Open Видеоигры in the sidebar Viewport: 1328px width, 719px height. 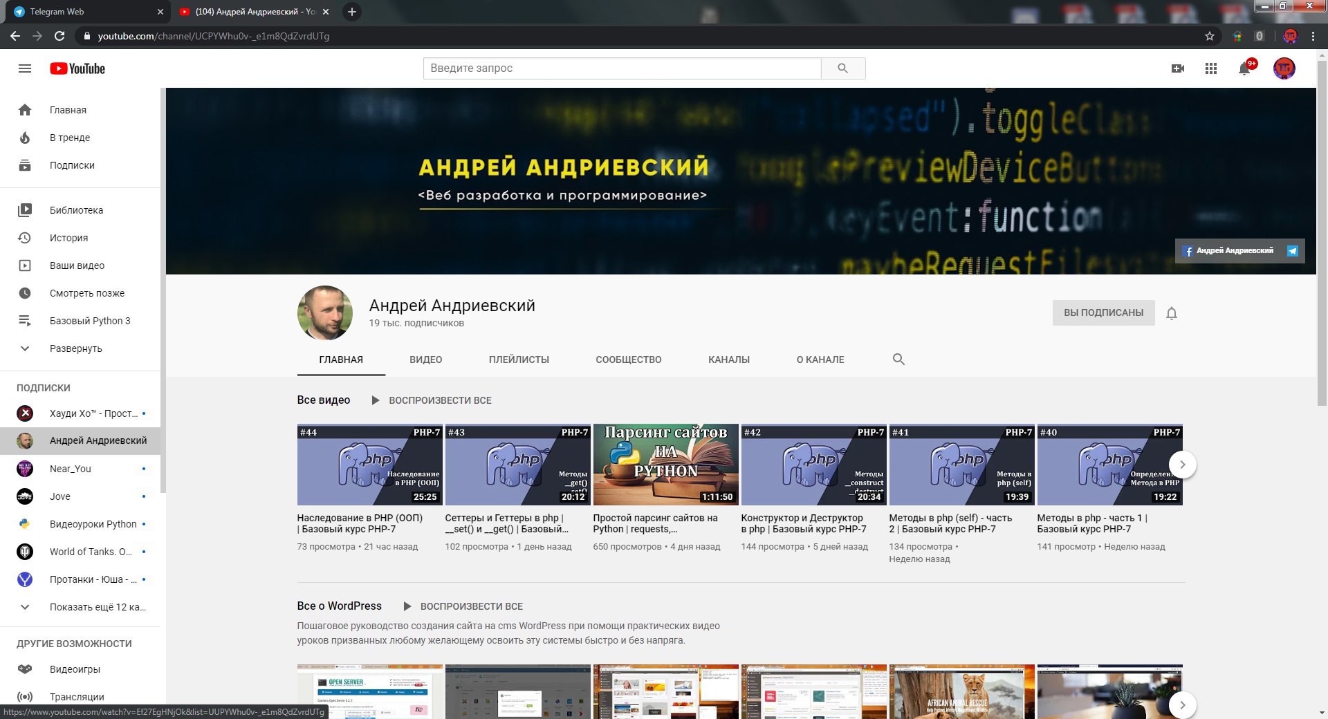(x=80, y=669)
